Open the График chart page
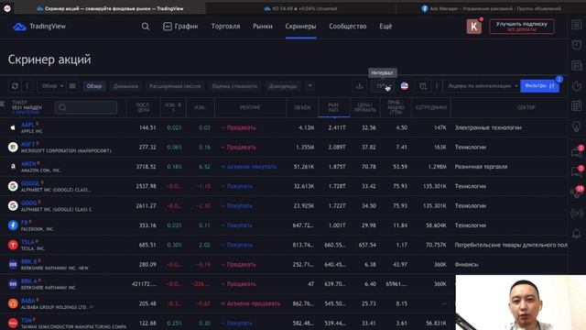This screenshot has width=586, height=330. pyautogui.click(x=180, y=27)
